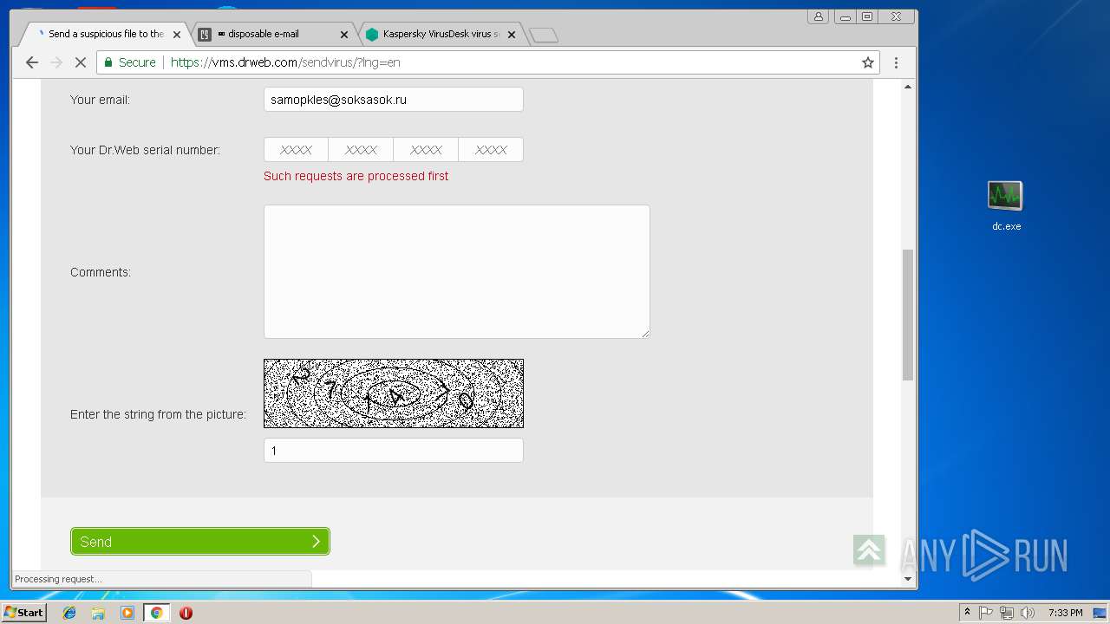This screenshot has height=624, width=1110.
Task: Select the dc.exe desktop icon
Action: (1006, 206)
